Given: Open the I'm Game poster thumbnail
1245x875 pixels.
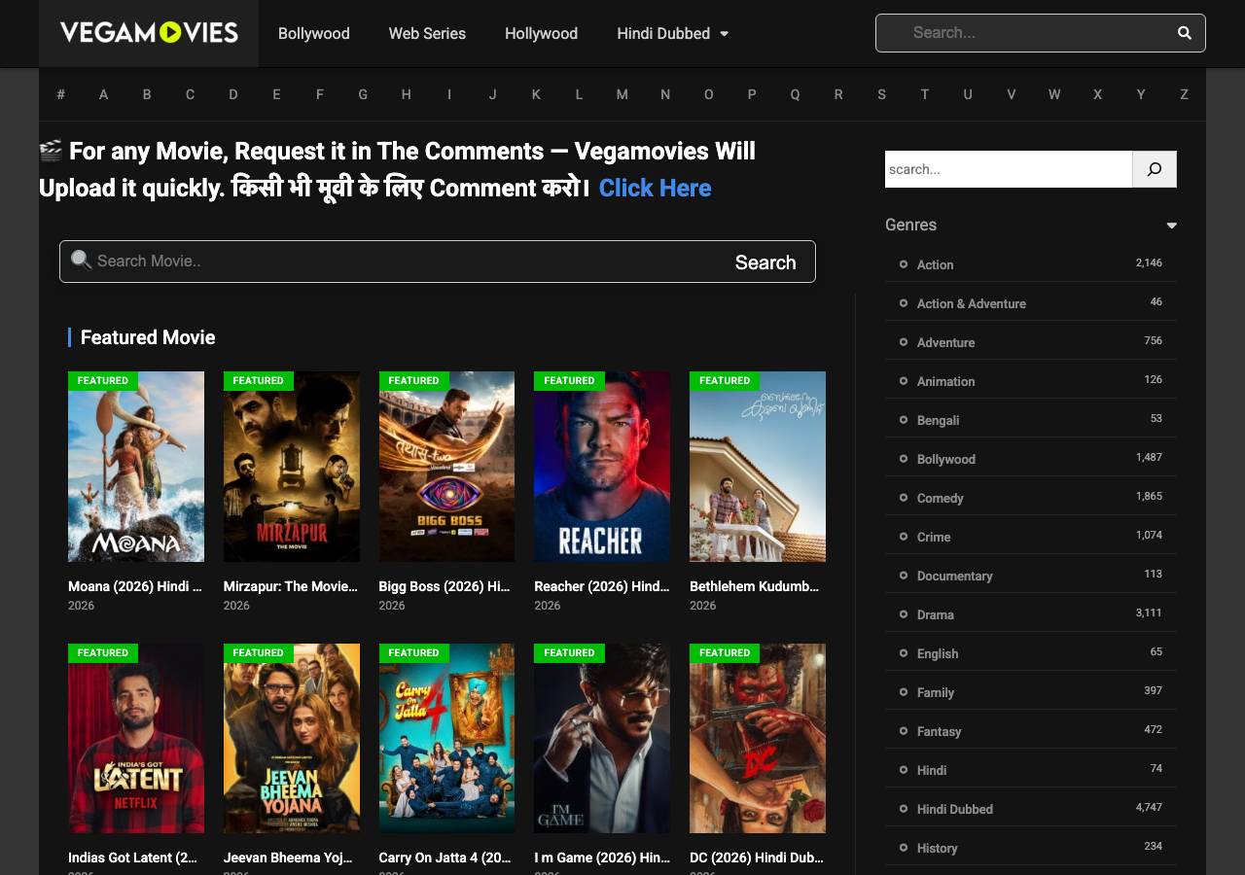Looking at the screenshot, I should pyautogui.click(x=602, y=738).
